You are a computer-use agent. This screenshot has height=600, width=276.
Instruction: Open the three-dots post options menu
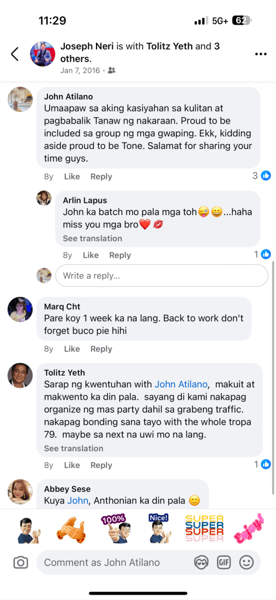[x=261, y=54]
